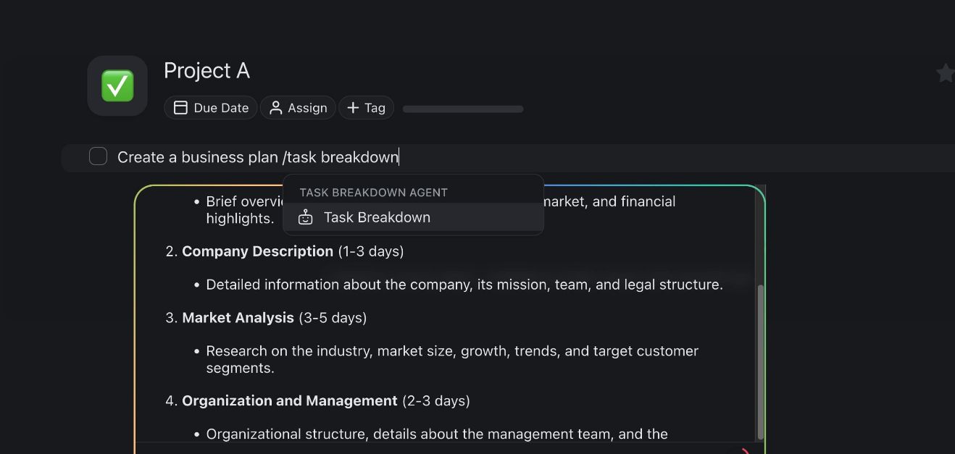955x454 pixels.
Task: Click the Due Date button under Project A
Action: coord(210,107)
